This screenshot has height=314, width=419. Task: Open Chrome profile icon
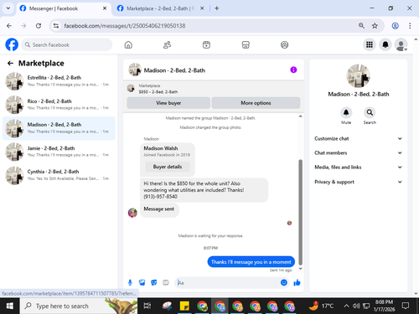point(395,26)
